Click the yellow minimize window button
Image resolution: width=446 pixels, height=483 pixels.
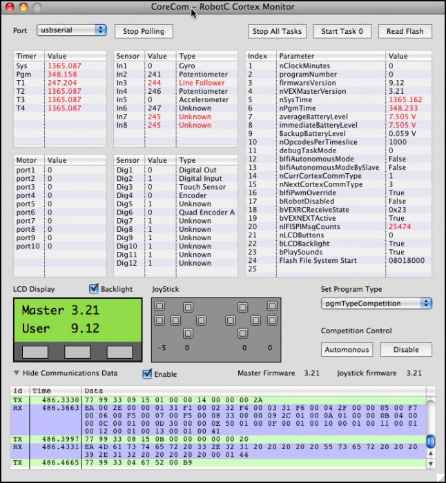23,7
